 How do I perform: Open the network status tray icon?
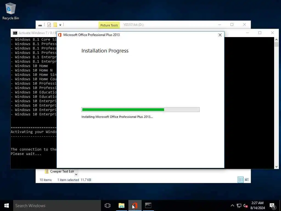tap(239, 206)
